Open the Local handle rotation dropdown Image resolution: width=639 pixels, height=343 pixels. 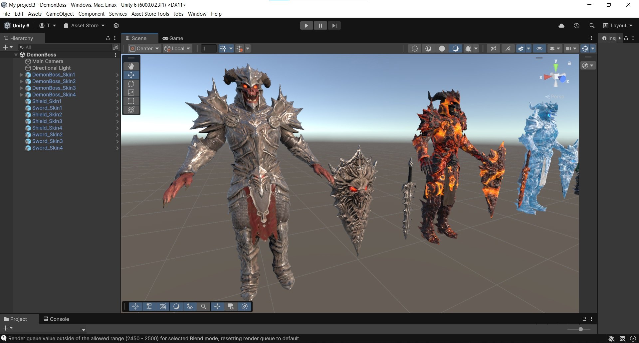[x=177, y=49]
